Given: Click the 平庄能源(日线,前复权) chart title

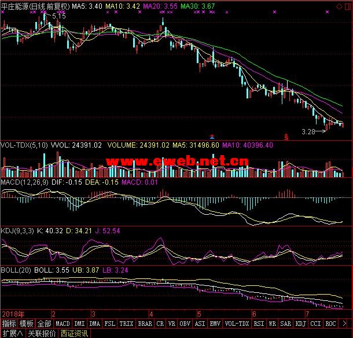Looking at the screenshot, I should point(35,6).
